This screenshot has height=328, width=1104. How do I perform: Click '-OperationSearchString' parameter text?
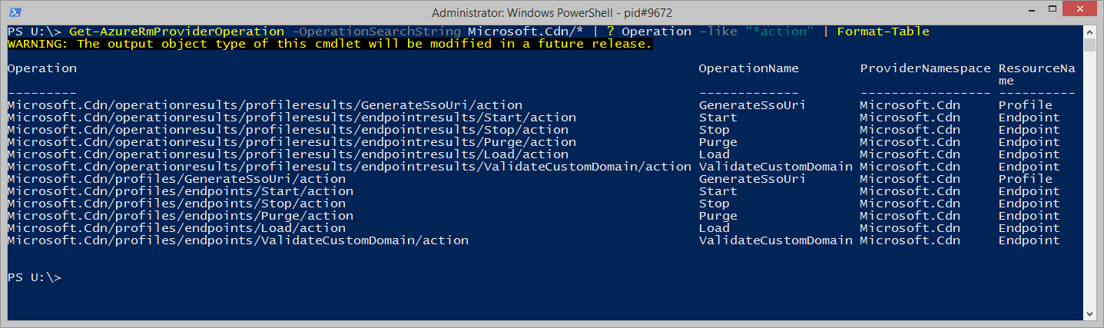click(x=376, y=31)
